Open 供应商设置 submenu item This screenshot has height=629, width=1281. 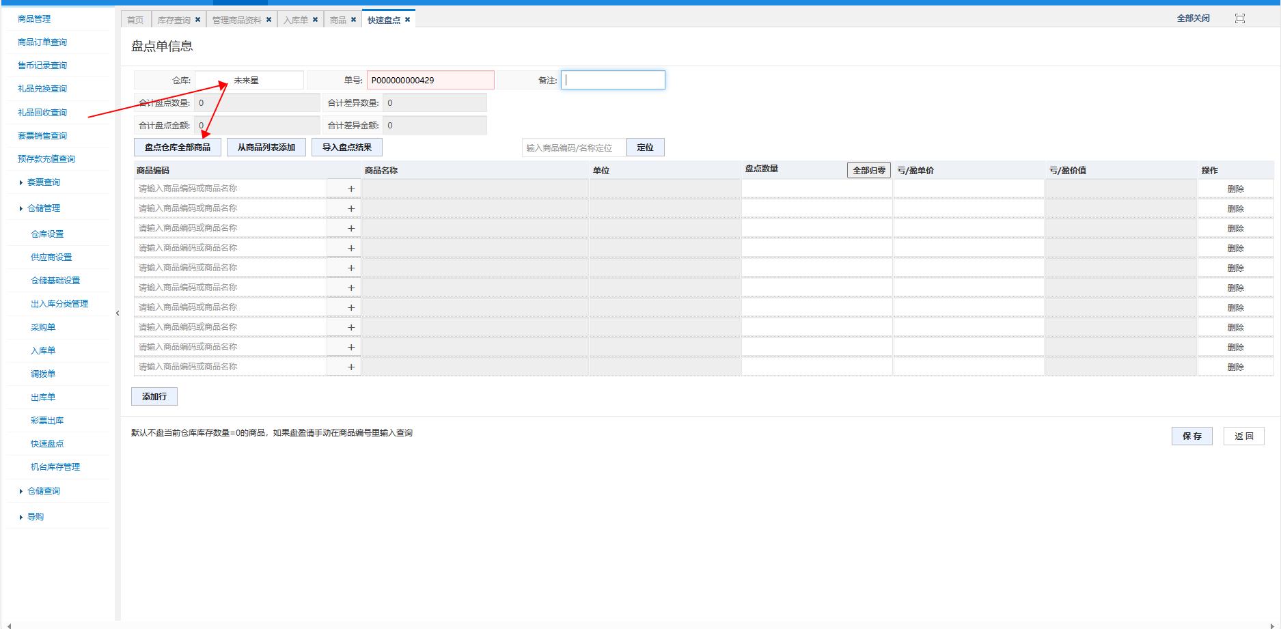51,257
